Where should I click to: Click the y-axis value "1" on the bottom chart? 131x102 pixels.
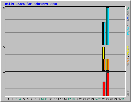4,72
